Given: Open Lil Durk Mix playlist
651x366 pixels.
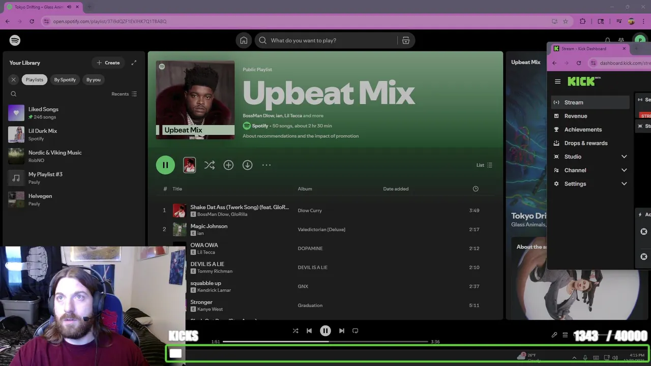Looking at the screenshot, I should pos(74,134).
